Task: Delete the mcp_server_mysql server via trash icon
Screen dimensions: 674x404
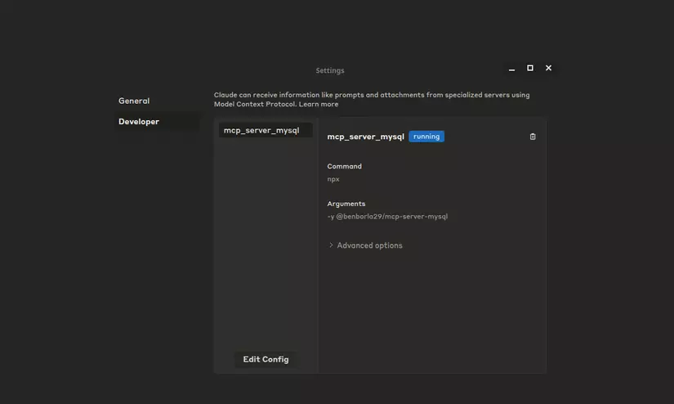Action: [533, 137]
